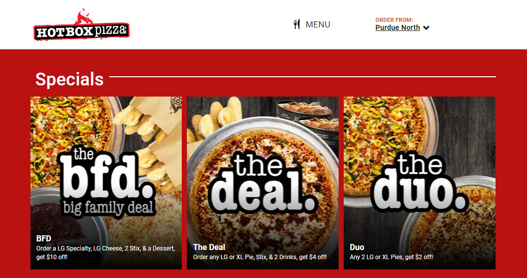Image resolution: width=527 pixels, height=278 pixels.
Task: Click the "big family deal" graphic lettering
Action: (x=109, y=208)
